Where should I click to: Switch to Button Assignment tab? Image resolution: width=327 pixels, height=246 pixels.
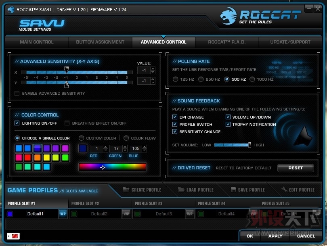pyautogui.click(x=100, y=42)
